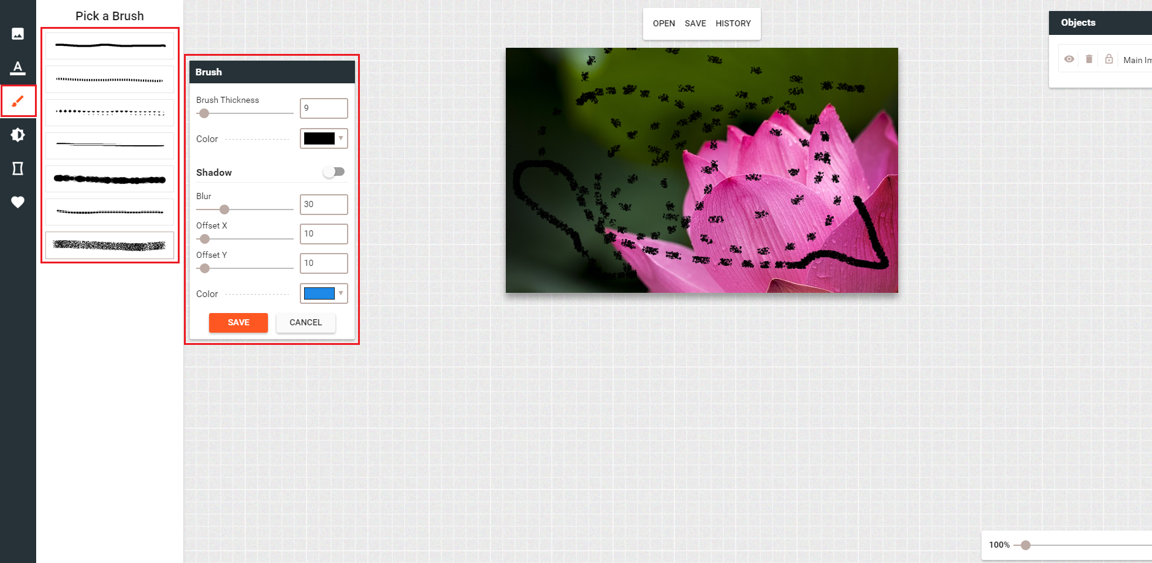Click the CANCEL button in Brush panel
The height and width of the screenshot is (563, 1152).
point(305,322)
